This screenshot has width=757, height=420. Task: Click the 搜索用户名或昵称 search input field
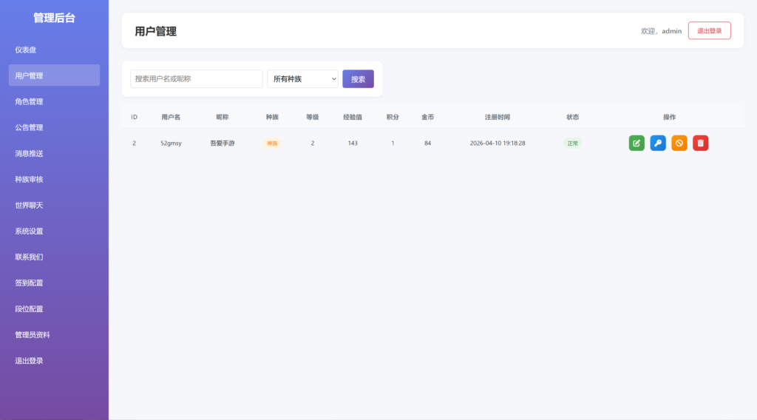[197, 79]
